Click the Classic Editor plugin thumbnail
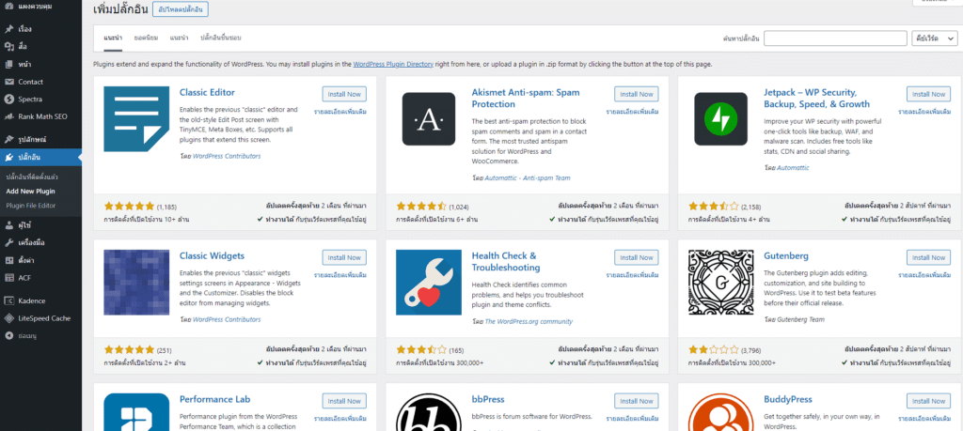The height and width of the screenshot is (431, 963). coord(136,119)
